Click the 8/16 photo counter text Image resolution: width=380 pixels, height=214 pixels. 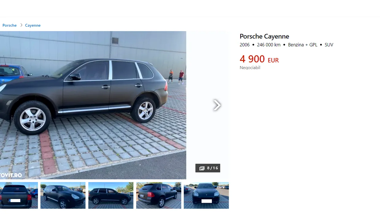click(x=213, y=168)
